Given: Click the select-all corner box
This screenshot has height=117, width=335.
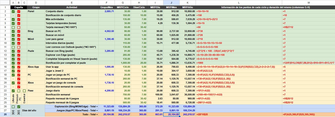Looking at the screenshot, I should (x=5, y=2).
